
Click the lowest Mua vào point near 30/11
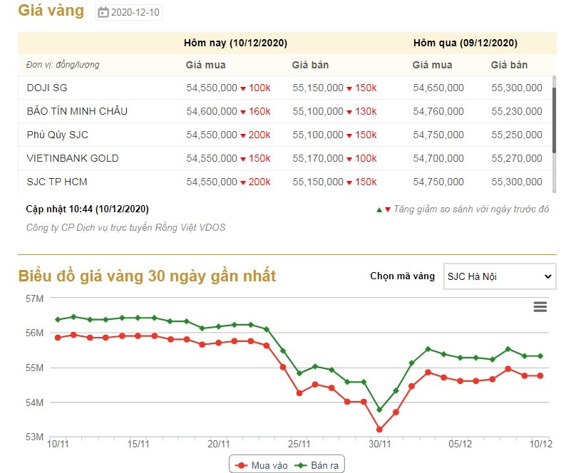[379, 430]
